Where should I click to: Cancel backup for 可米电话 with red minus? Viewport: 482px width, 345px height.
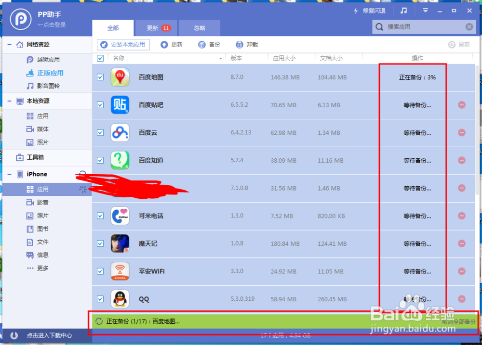[461, 216]
